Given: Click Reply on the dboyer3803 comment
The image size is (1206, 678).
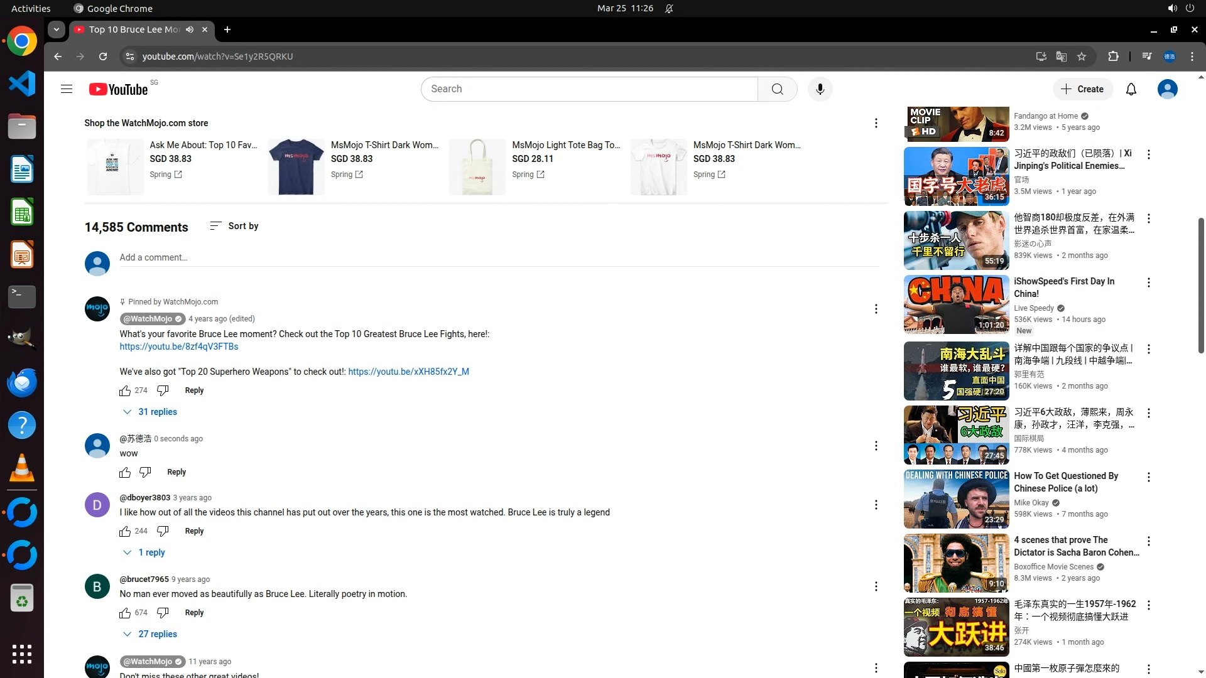Looking at the screenshot, I should (x=194, y=531).
